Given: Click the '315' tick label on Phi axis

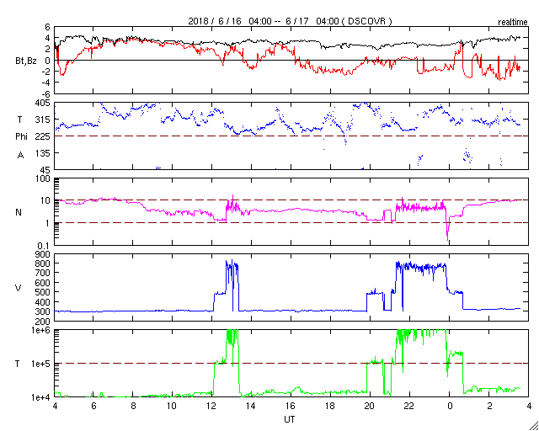Looking at the screenshot, I should 44,120.
